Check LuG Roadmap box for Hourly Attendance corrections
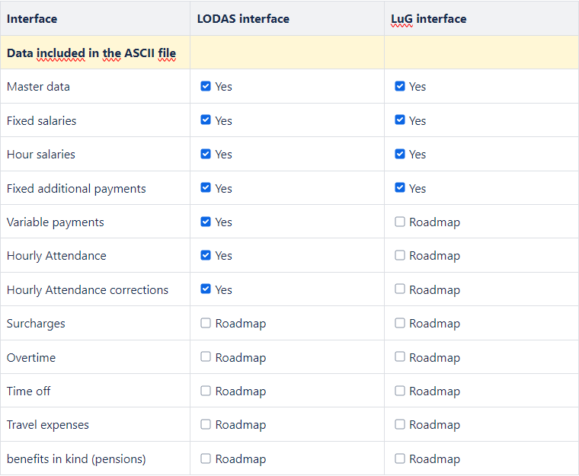Screen dimensions: 579x476 pyautogui.click(x=399, y=289)
